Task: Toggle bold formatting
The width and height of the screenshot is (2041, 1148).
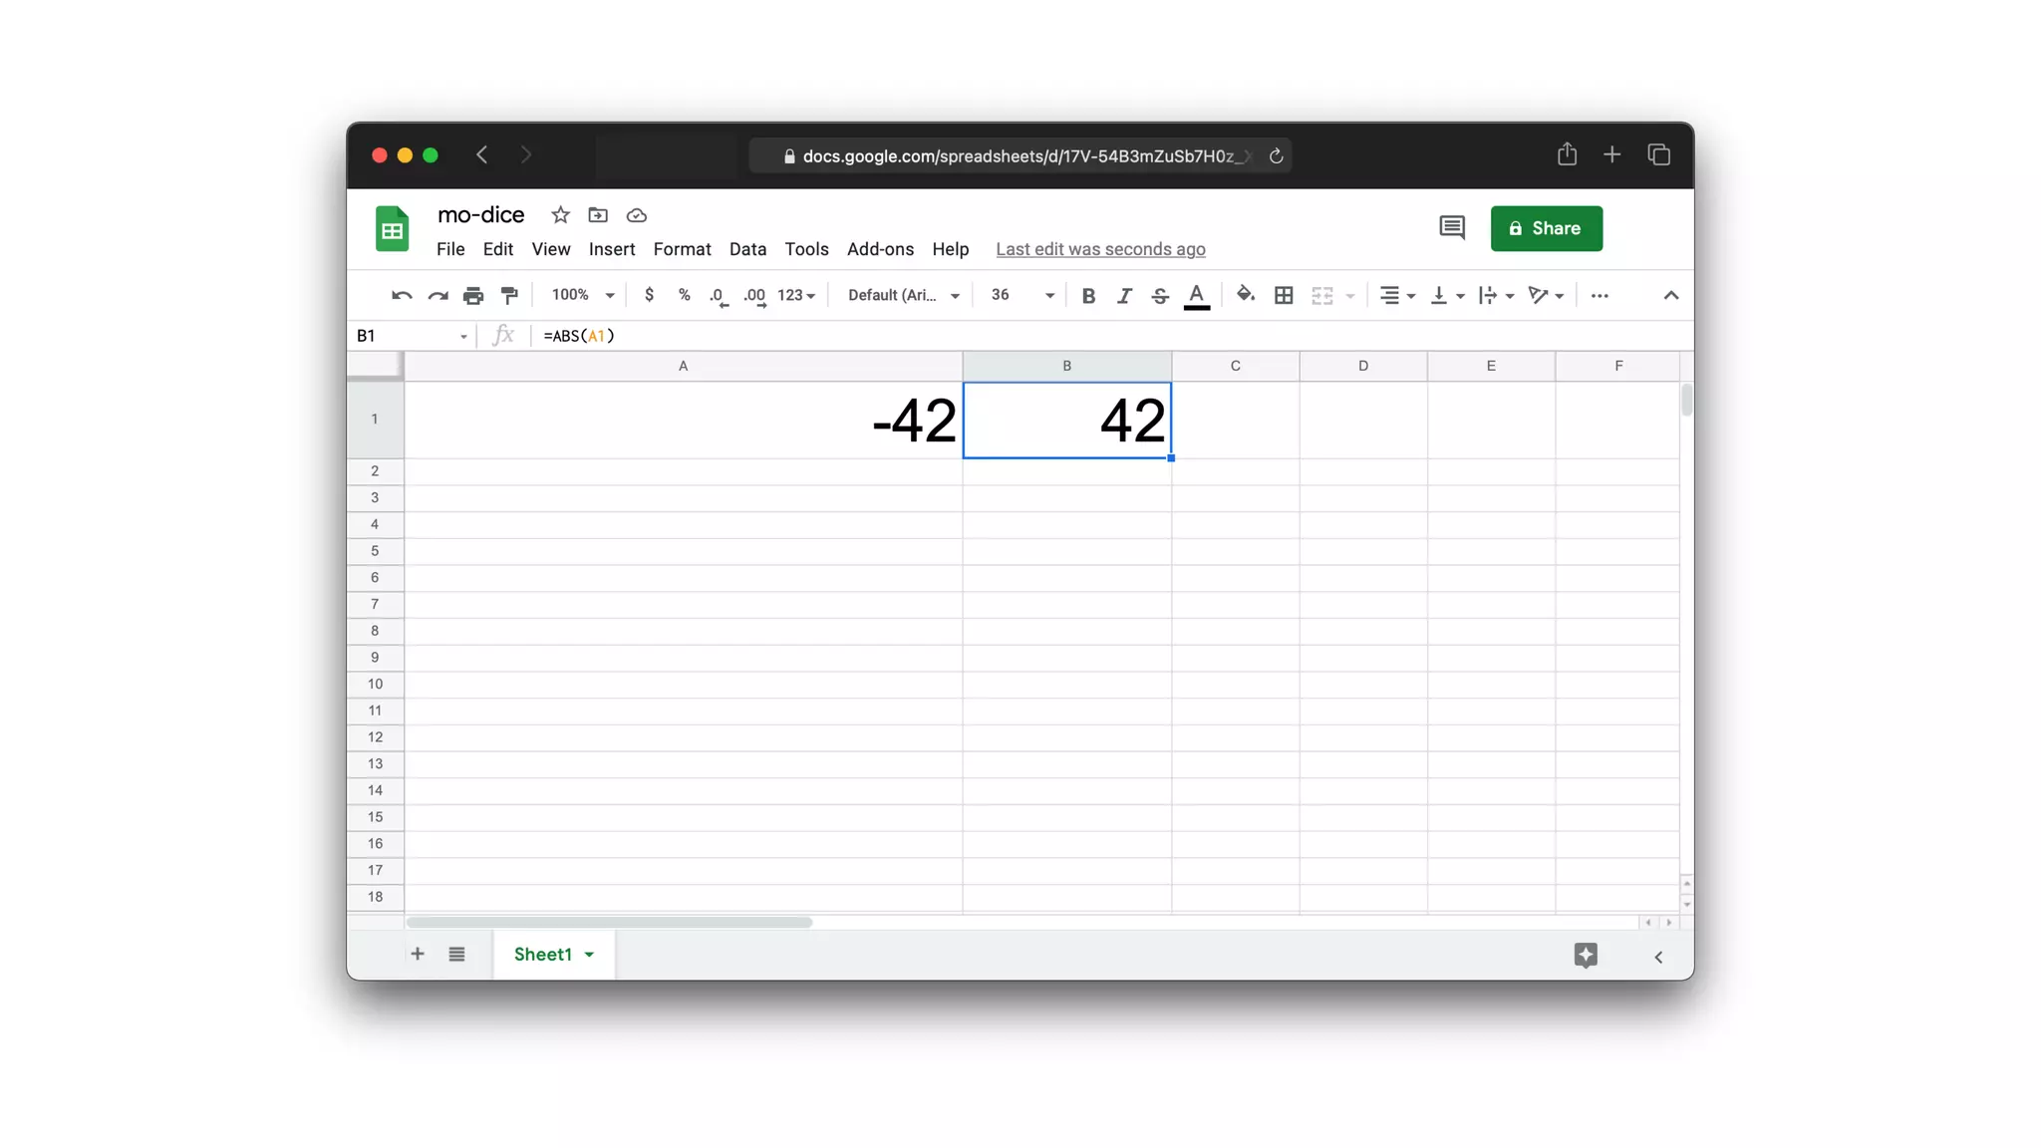Action: pos(1088,295)
